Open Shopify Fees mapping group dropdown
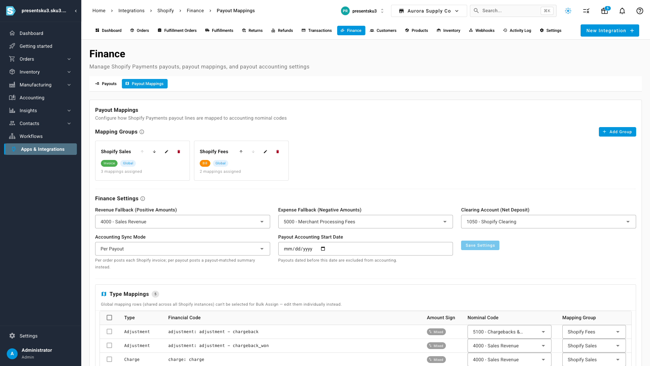 tap(594, 332)
